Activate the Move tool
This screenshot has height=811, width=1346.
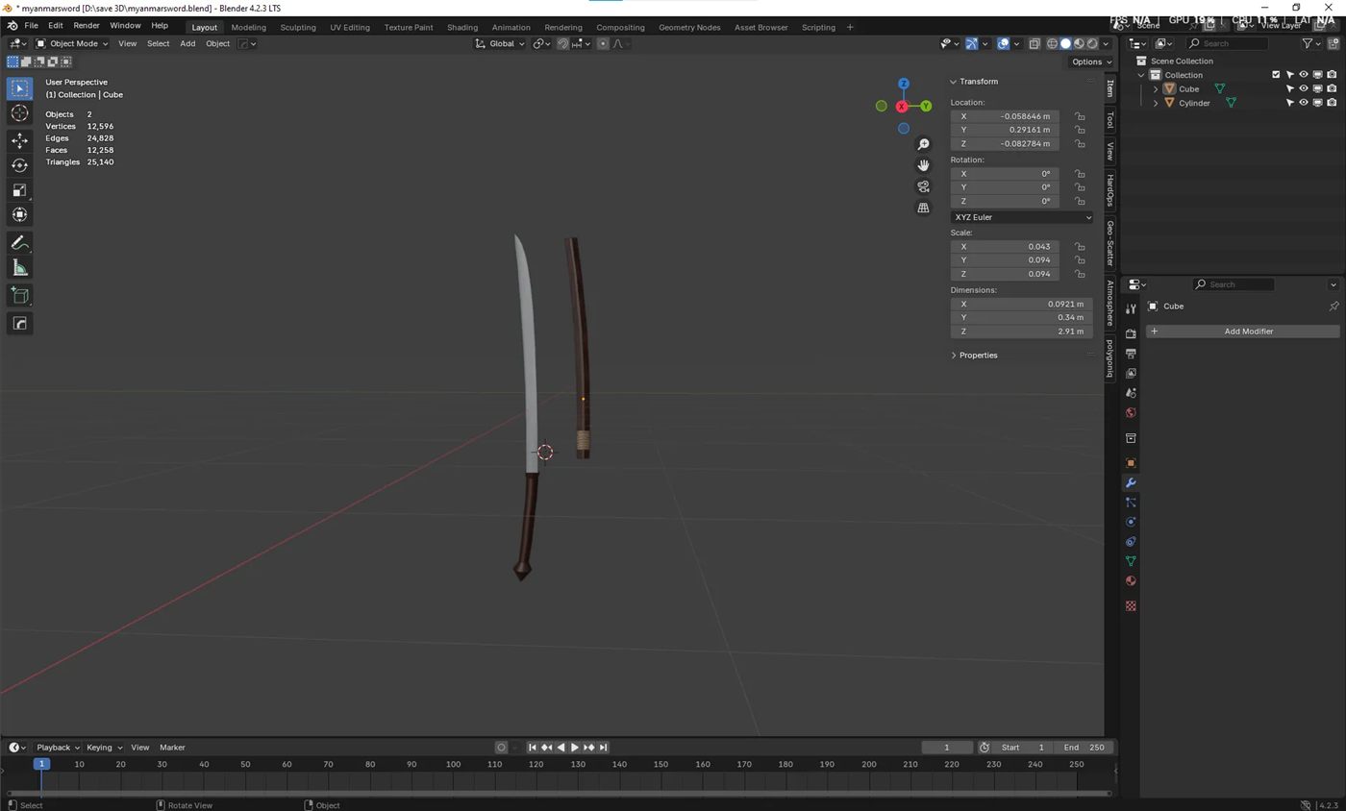(19, 140)
